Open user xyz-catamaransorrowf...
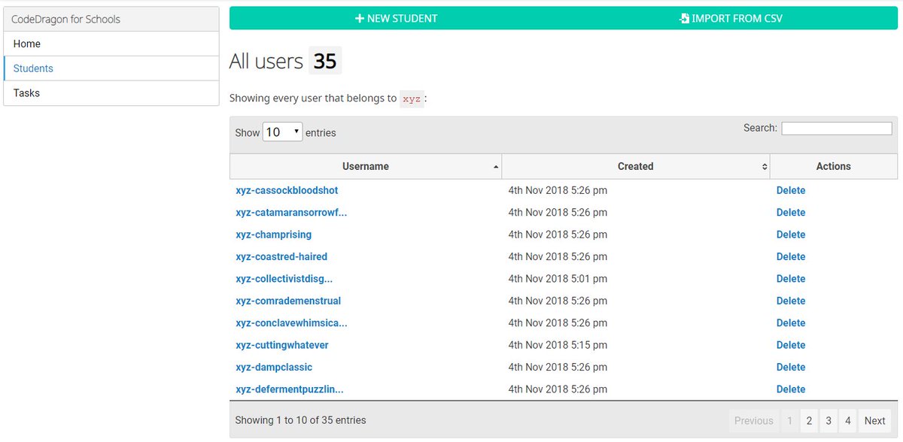This screenshot has height=442, width=903. tap(291, 213)
